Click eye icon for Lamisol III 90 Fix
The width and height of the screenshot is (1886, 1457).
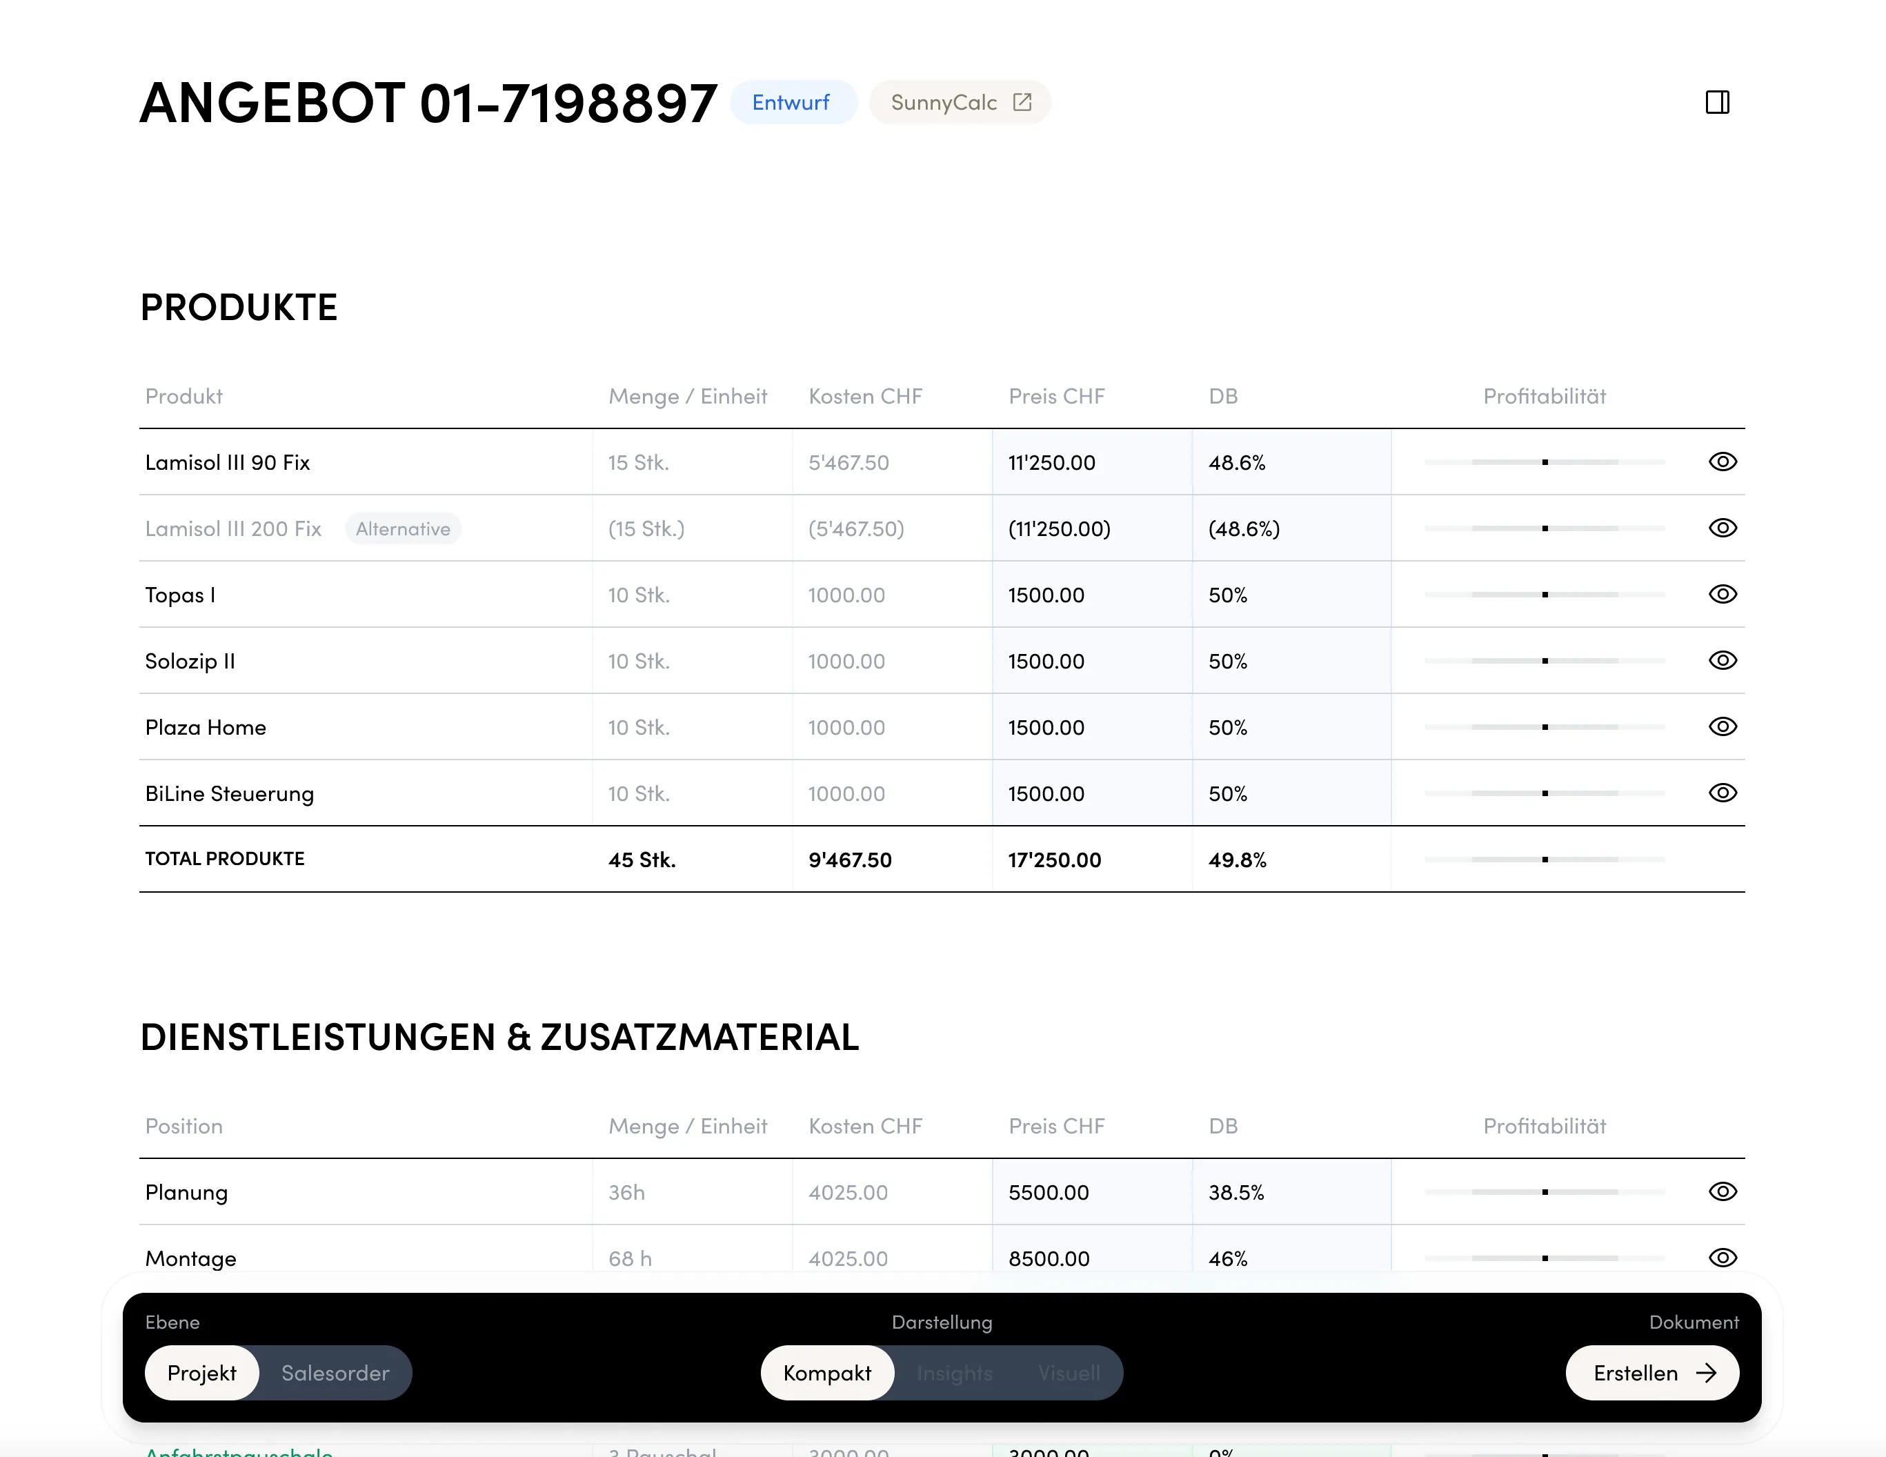[x=1722, y=462]
